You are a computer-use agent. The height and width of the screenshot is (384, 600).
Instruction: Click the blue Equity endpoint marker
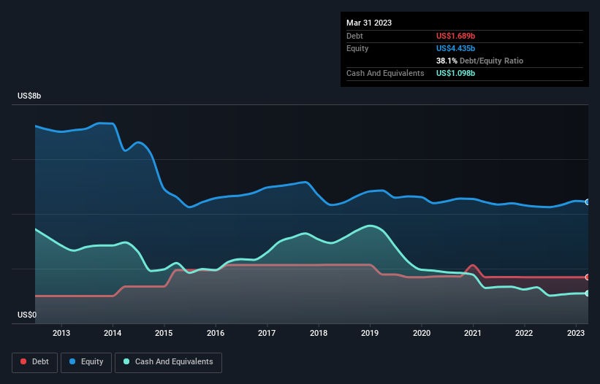click(588, 202)
